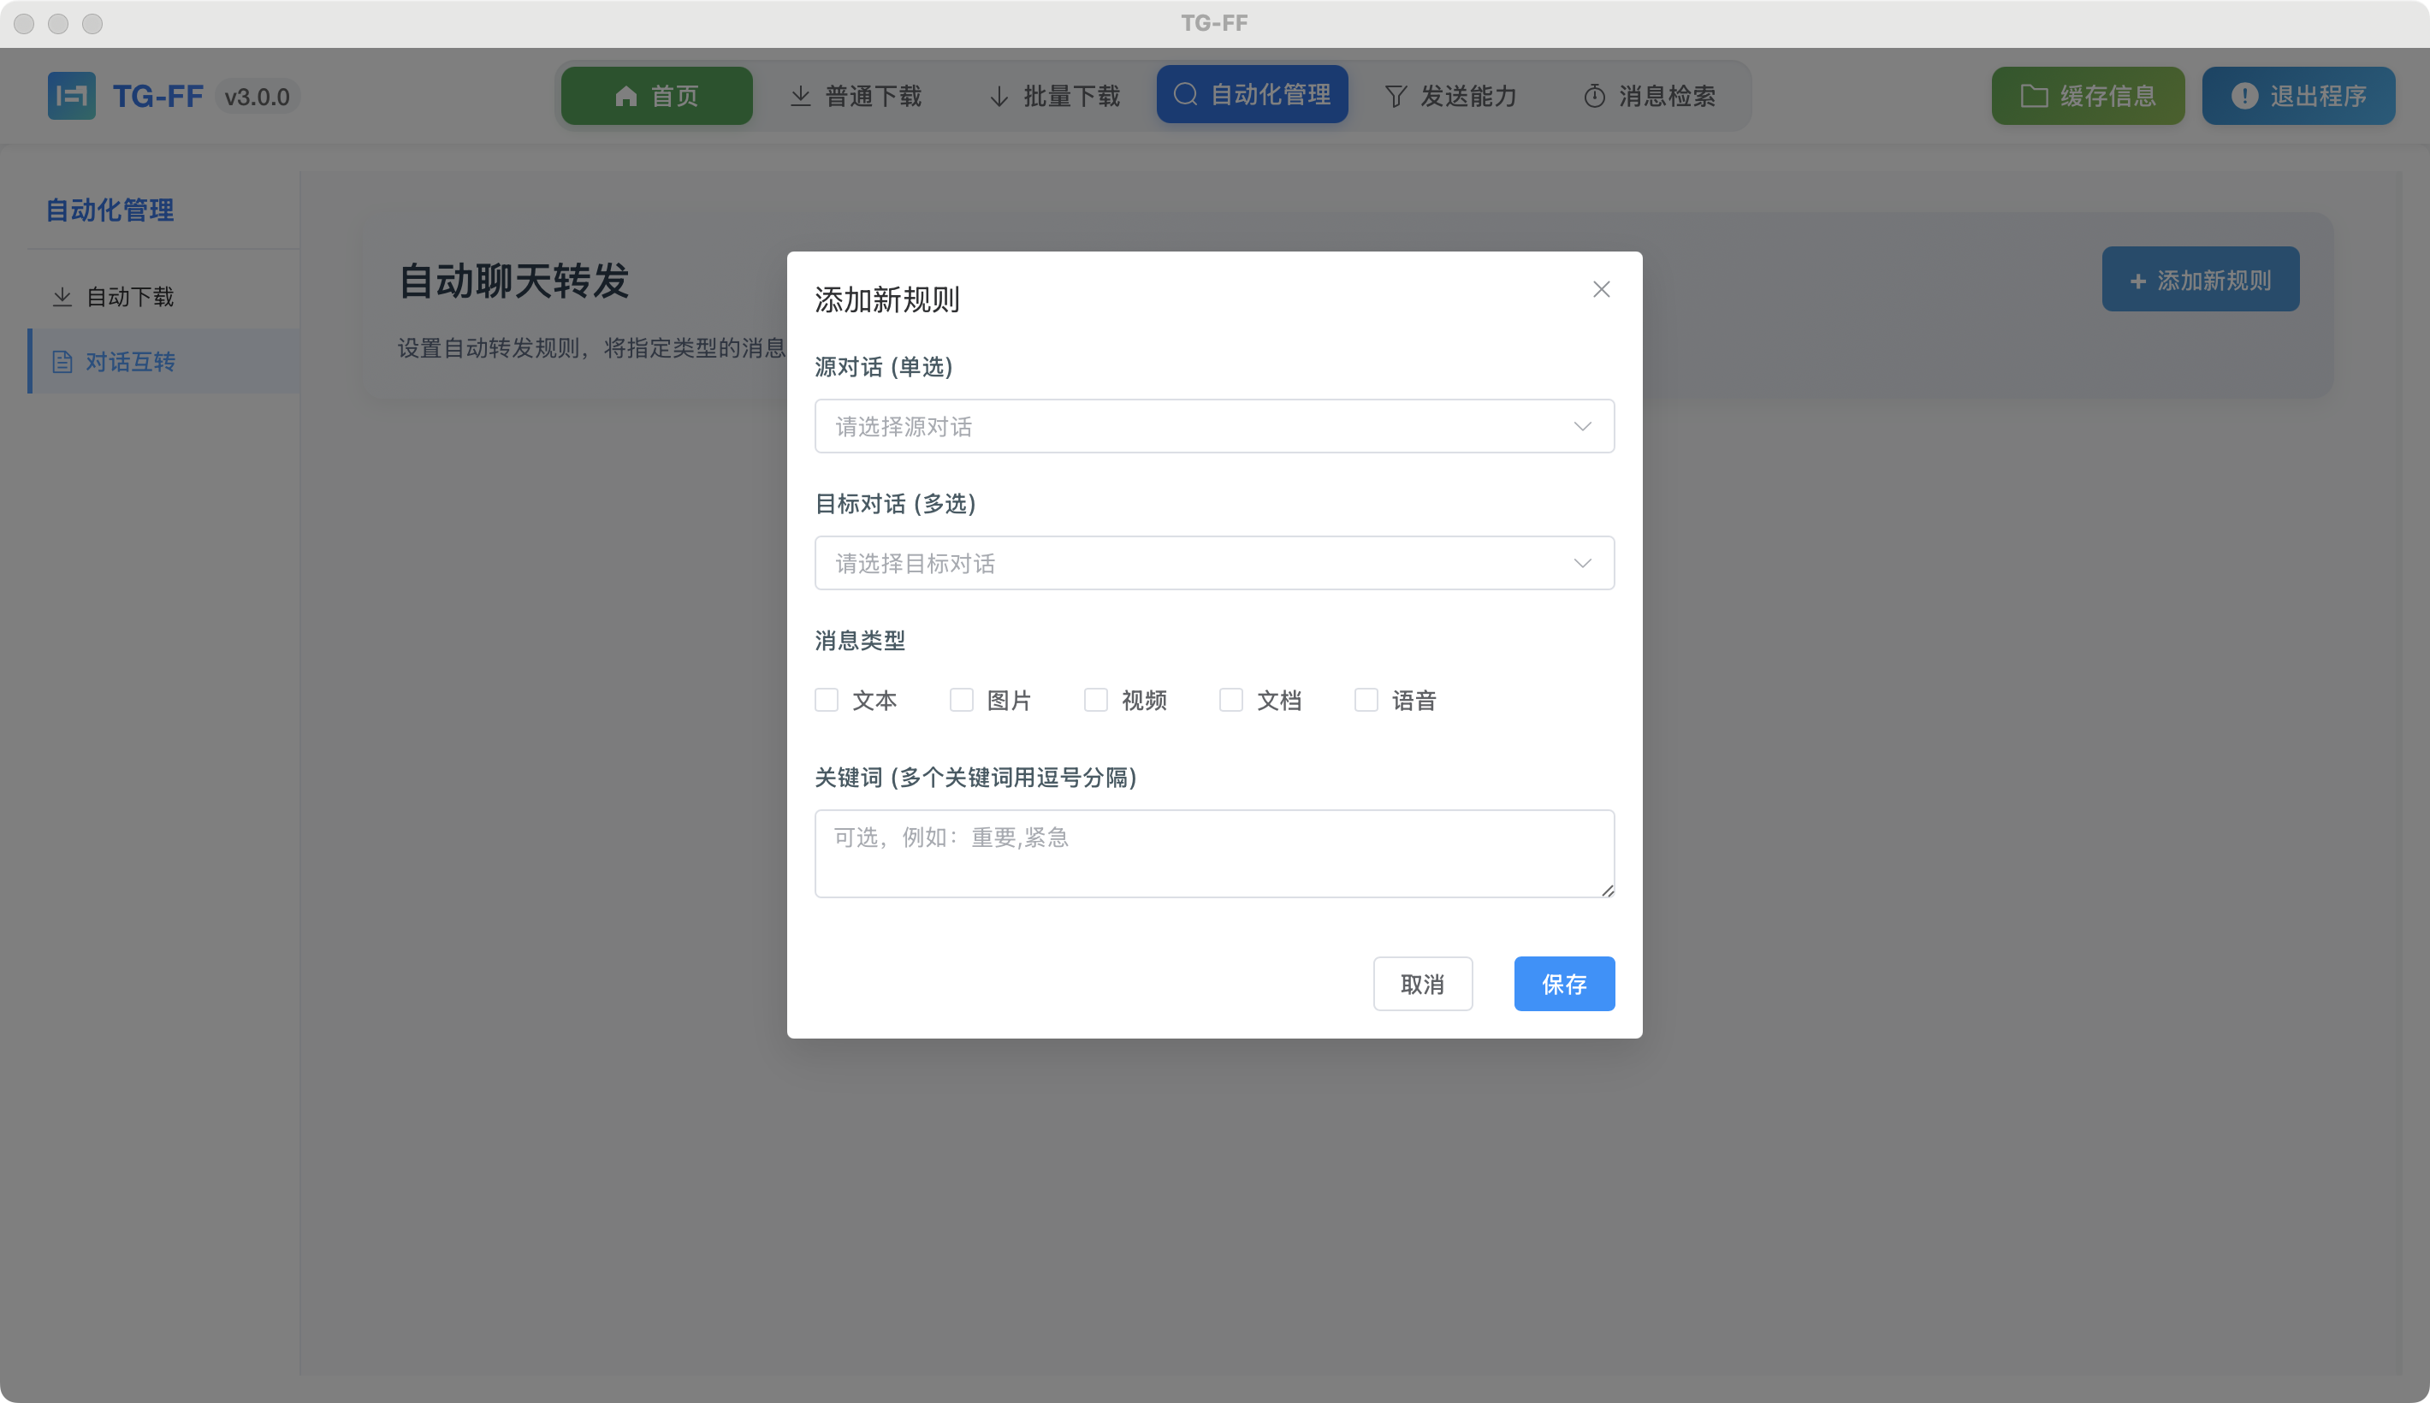
Task: Click inside the keywords input field
Action: click(x=1212, y=853)
